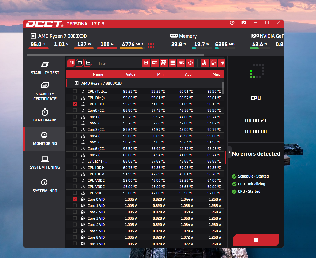Open System Info section
Screen dimensions: 316x258
point(45,186)
